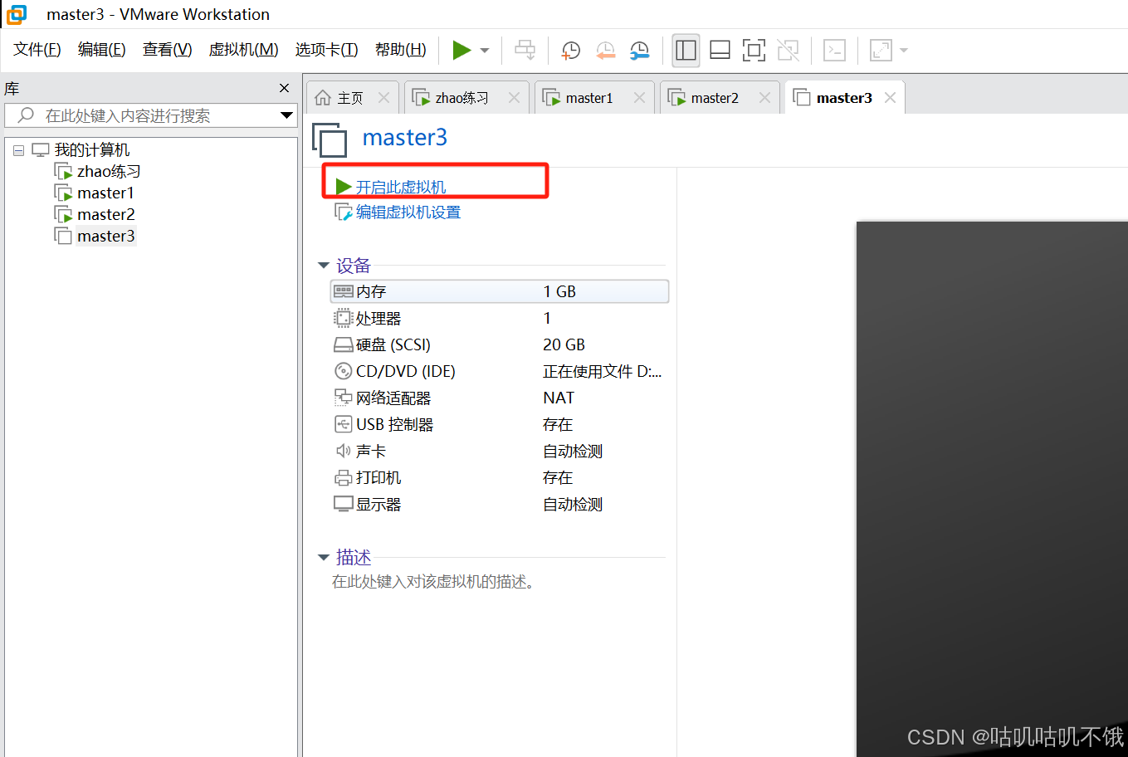Open the 编辑(E) menu
The image size is (1128, 757).
(102, 50)
